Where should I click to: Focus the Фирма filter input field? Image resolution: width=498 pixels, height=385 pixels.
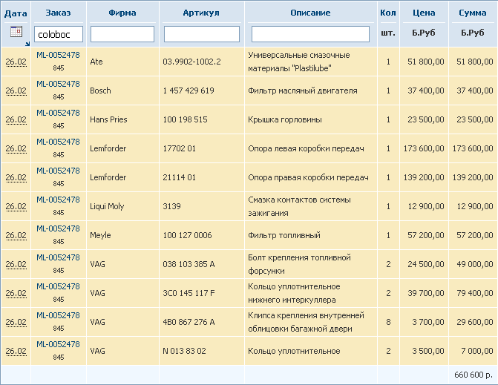[x=122, y=34]
